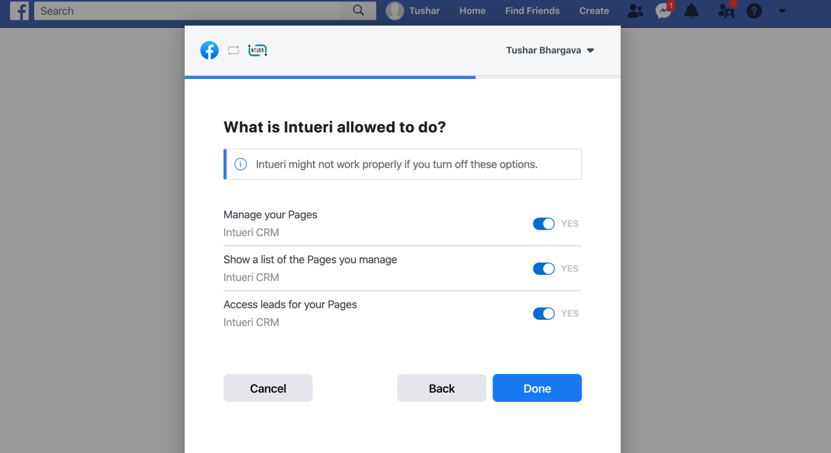Click 'Intueri might not work properly' notice text
831x453 pixels.
coord(397,164)
